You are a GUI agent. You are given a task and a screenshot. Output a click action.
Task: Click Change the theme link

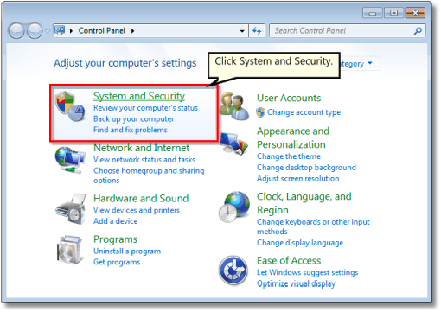pyautogui.click(x=289, y=156)
